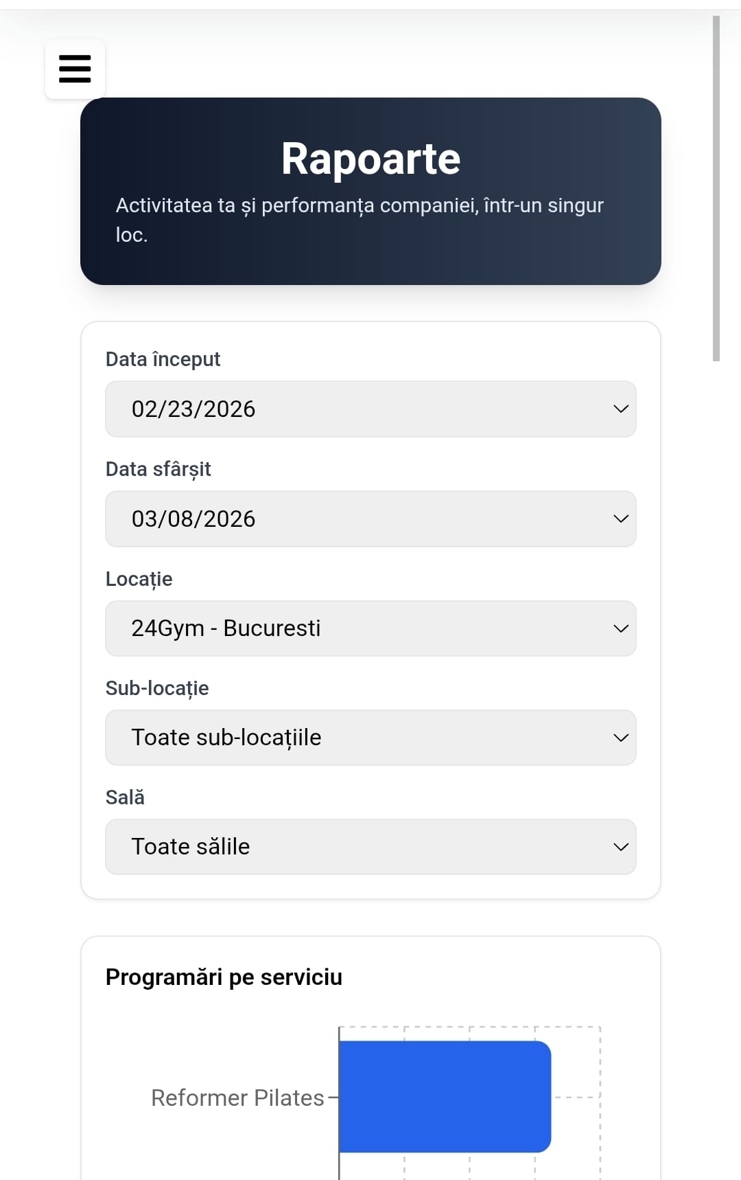Viewport: 741px width, 1180px height.
Task: Click the Reformer Pilates axis label
Action: tap(237, 1098)
